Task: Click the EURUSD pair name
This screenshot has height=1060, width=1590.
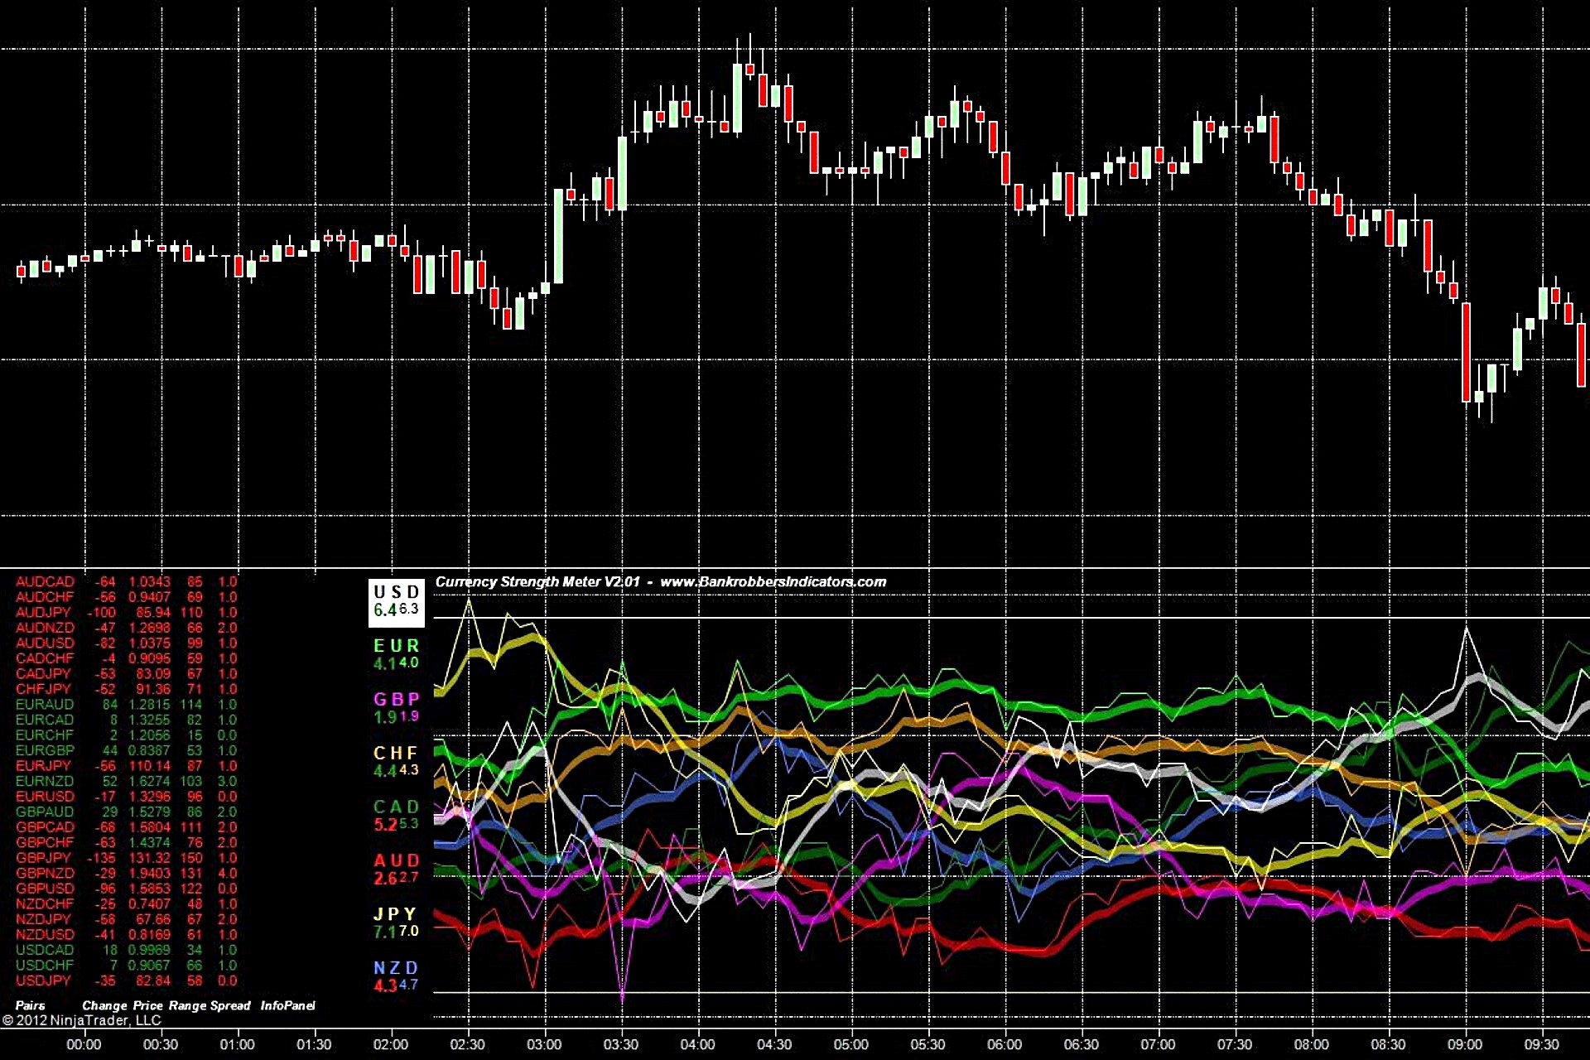Action: 45,797
